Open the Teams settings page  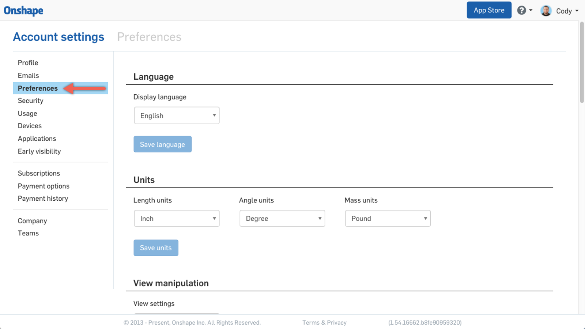28,233
